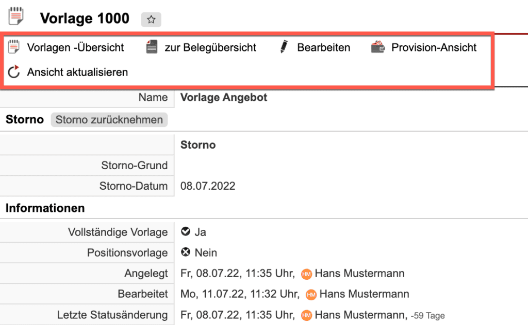Click the Ansicht aktualisieren refresh icon
528x325 pixels.
tap(14, 72)
